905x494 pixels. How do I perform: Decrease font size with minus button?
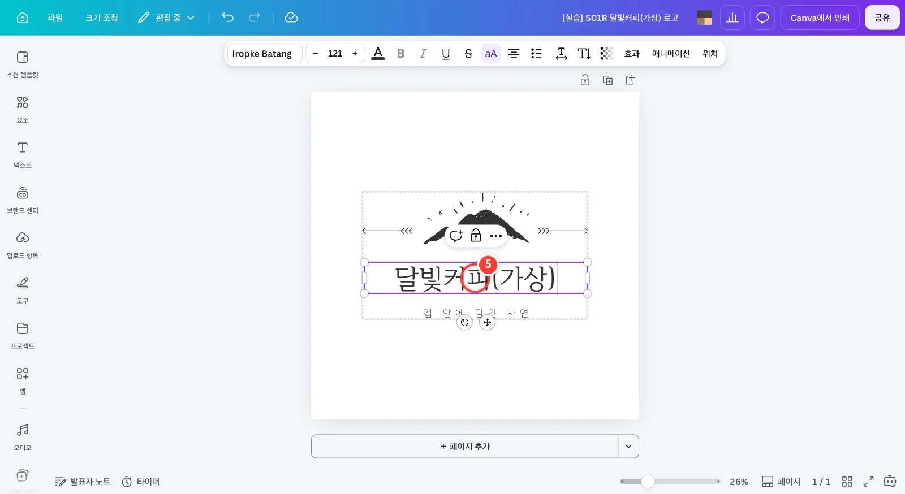(x=316, y=54)
